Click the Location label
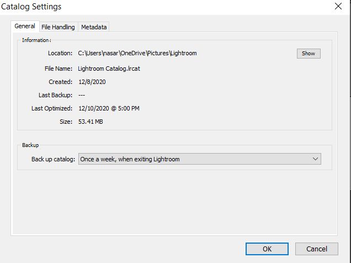 pos(60,53)
